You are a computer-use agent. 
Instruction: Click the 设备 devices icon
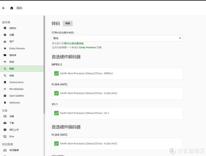[5, 116]
